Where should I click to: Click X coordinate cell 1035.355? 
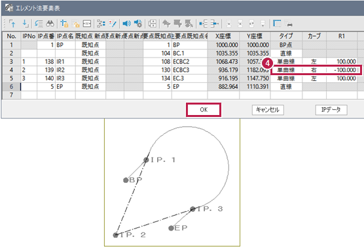point(223,54)
